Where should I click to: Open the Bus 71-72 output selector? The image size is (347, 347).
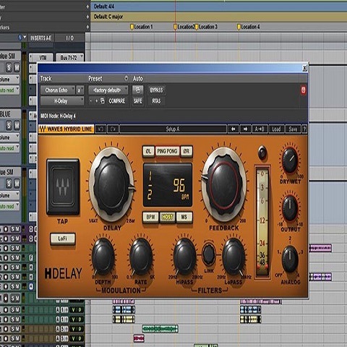click(x=70, y=58)
